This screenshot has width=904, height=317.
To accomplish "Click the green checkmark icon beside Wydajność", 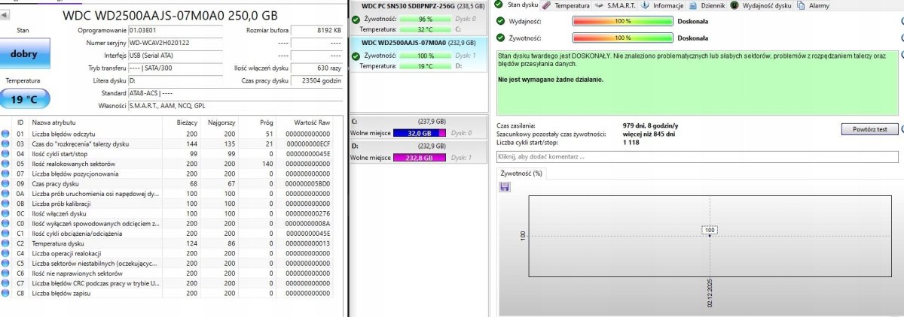I will (502, 21).
